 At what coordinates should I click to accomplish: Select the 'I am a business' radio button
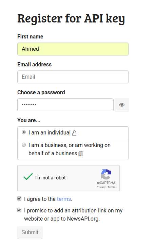pyautogui.click(x=24, y=145)
